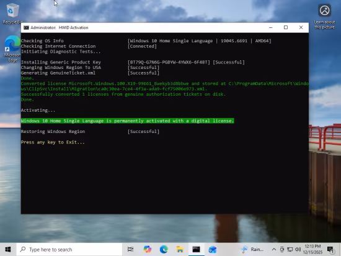
Task: Open the Rain weather widget
Action: (252, 249)
